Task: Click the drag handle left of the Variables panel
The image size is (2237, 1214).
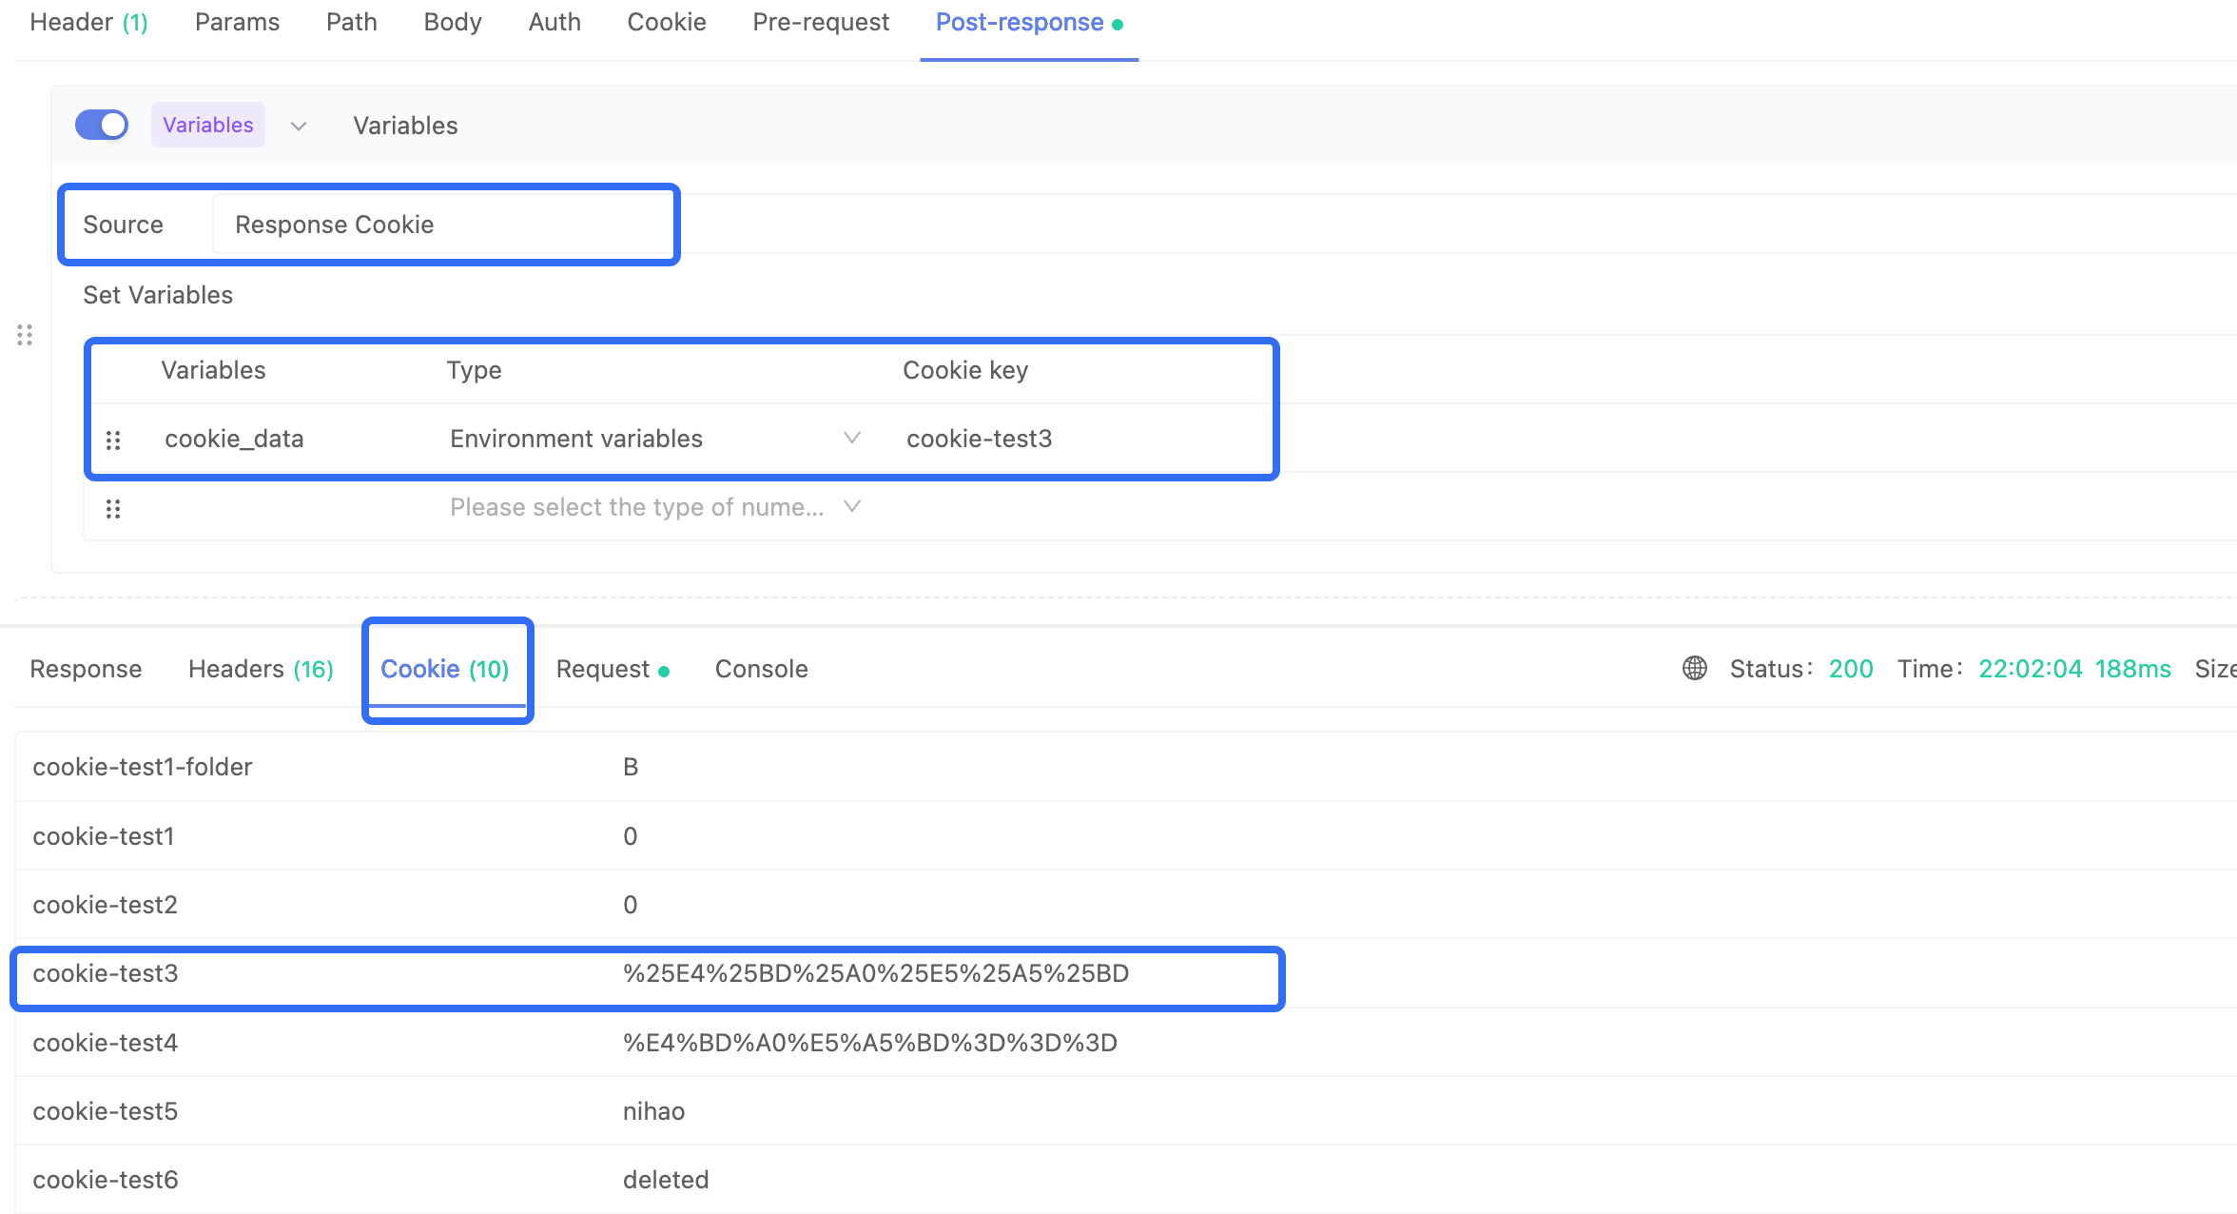Action: [x=25, y=335]
